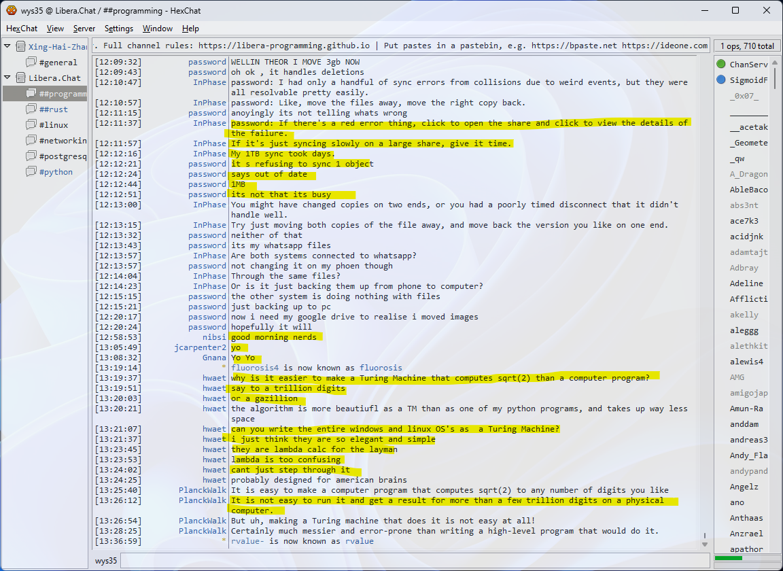Click the HexChat app icon in title bar
The width and height of the screenshot is (783, 571).
(12, 11)
